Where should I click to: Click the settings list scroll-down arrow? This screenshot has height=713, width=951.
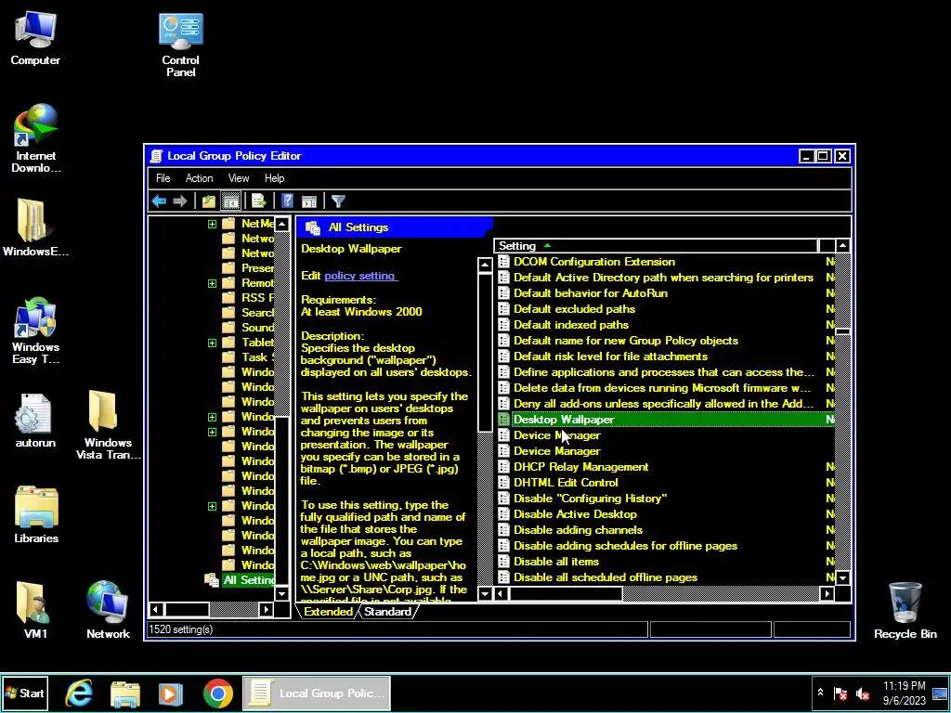click(842, 577)
